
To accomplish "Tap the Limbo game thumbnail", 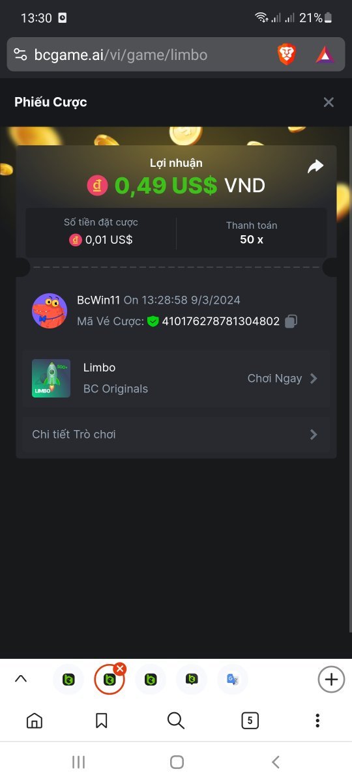I will click(x=51, y=379).
